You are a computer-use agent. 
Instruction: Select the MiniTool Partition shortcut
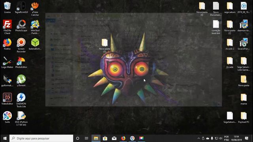(x=35, y=27)
